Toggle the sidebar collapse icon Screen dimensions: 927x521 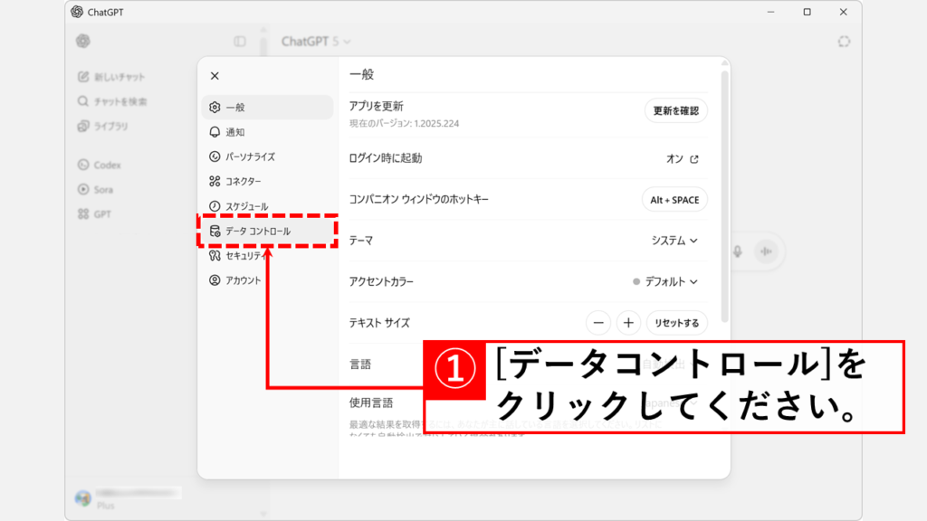239,42
